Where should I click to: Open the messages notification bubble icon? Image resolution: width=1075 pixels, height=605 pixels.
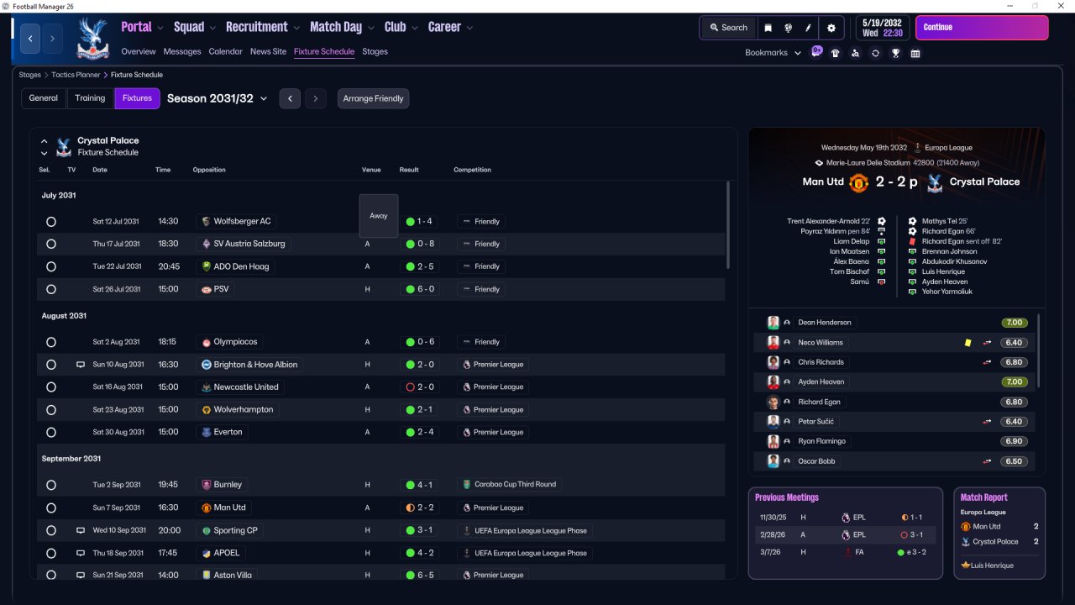[x=816, y=52]
